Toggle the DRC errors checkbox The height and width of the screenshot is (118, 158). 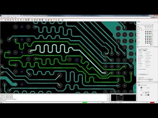tap(145, 62)
